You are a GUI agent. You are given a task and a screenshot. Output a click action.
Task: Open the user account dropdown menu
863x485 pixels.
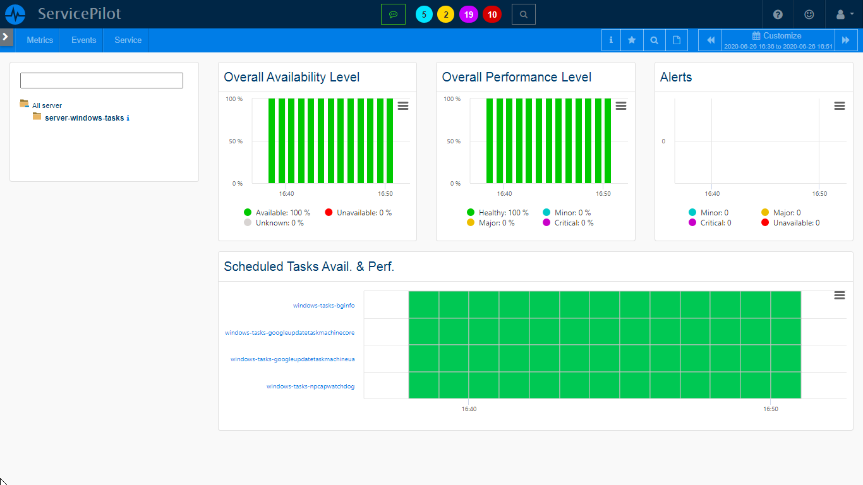tap(844, 15)
